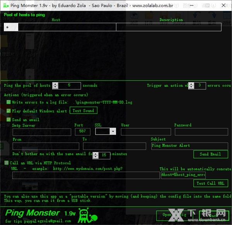Click the Host column header
Screen dimensions: 232x225
[56, 20]
